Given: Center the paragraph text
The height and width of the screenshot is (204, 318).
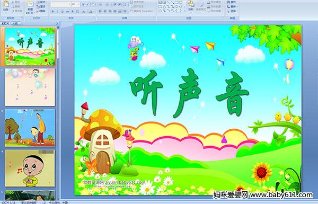Looking at the screenshot, I should [x=105, y=11].
